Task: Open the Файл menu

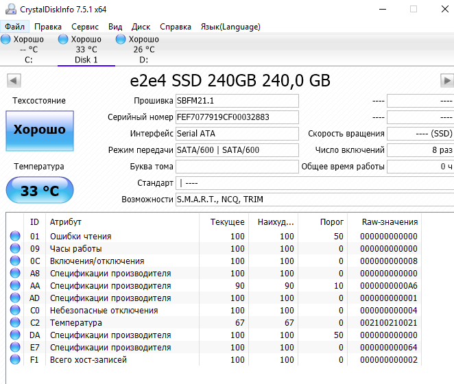Action: click(15, 27)
